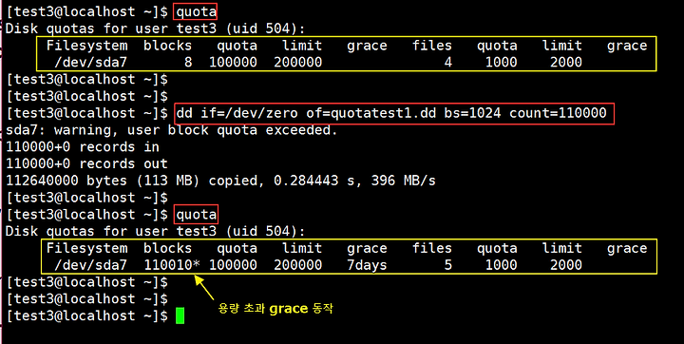The height and width of the screenshot is (344, 684).
Task: Click the blocks value "8" for /dev/sda7
Action: click(x=188, y=63)
